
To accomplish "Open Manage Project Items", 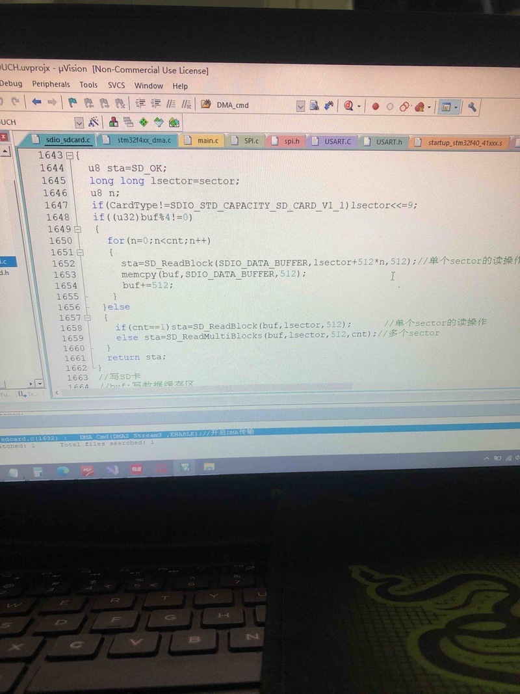I will click(x=114, y=122).
